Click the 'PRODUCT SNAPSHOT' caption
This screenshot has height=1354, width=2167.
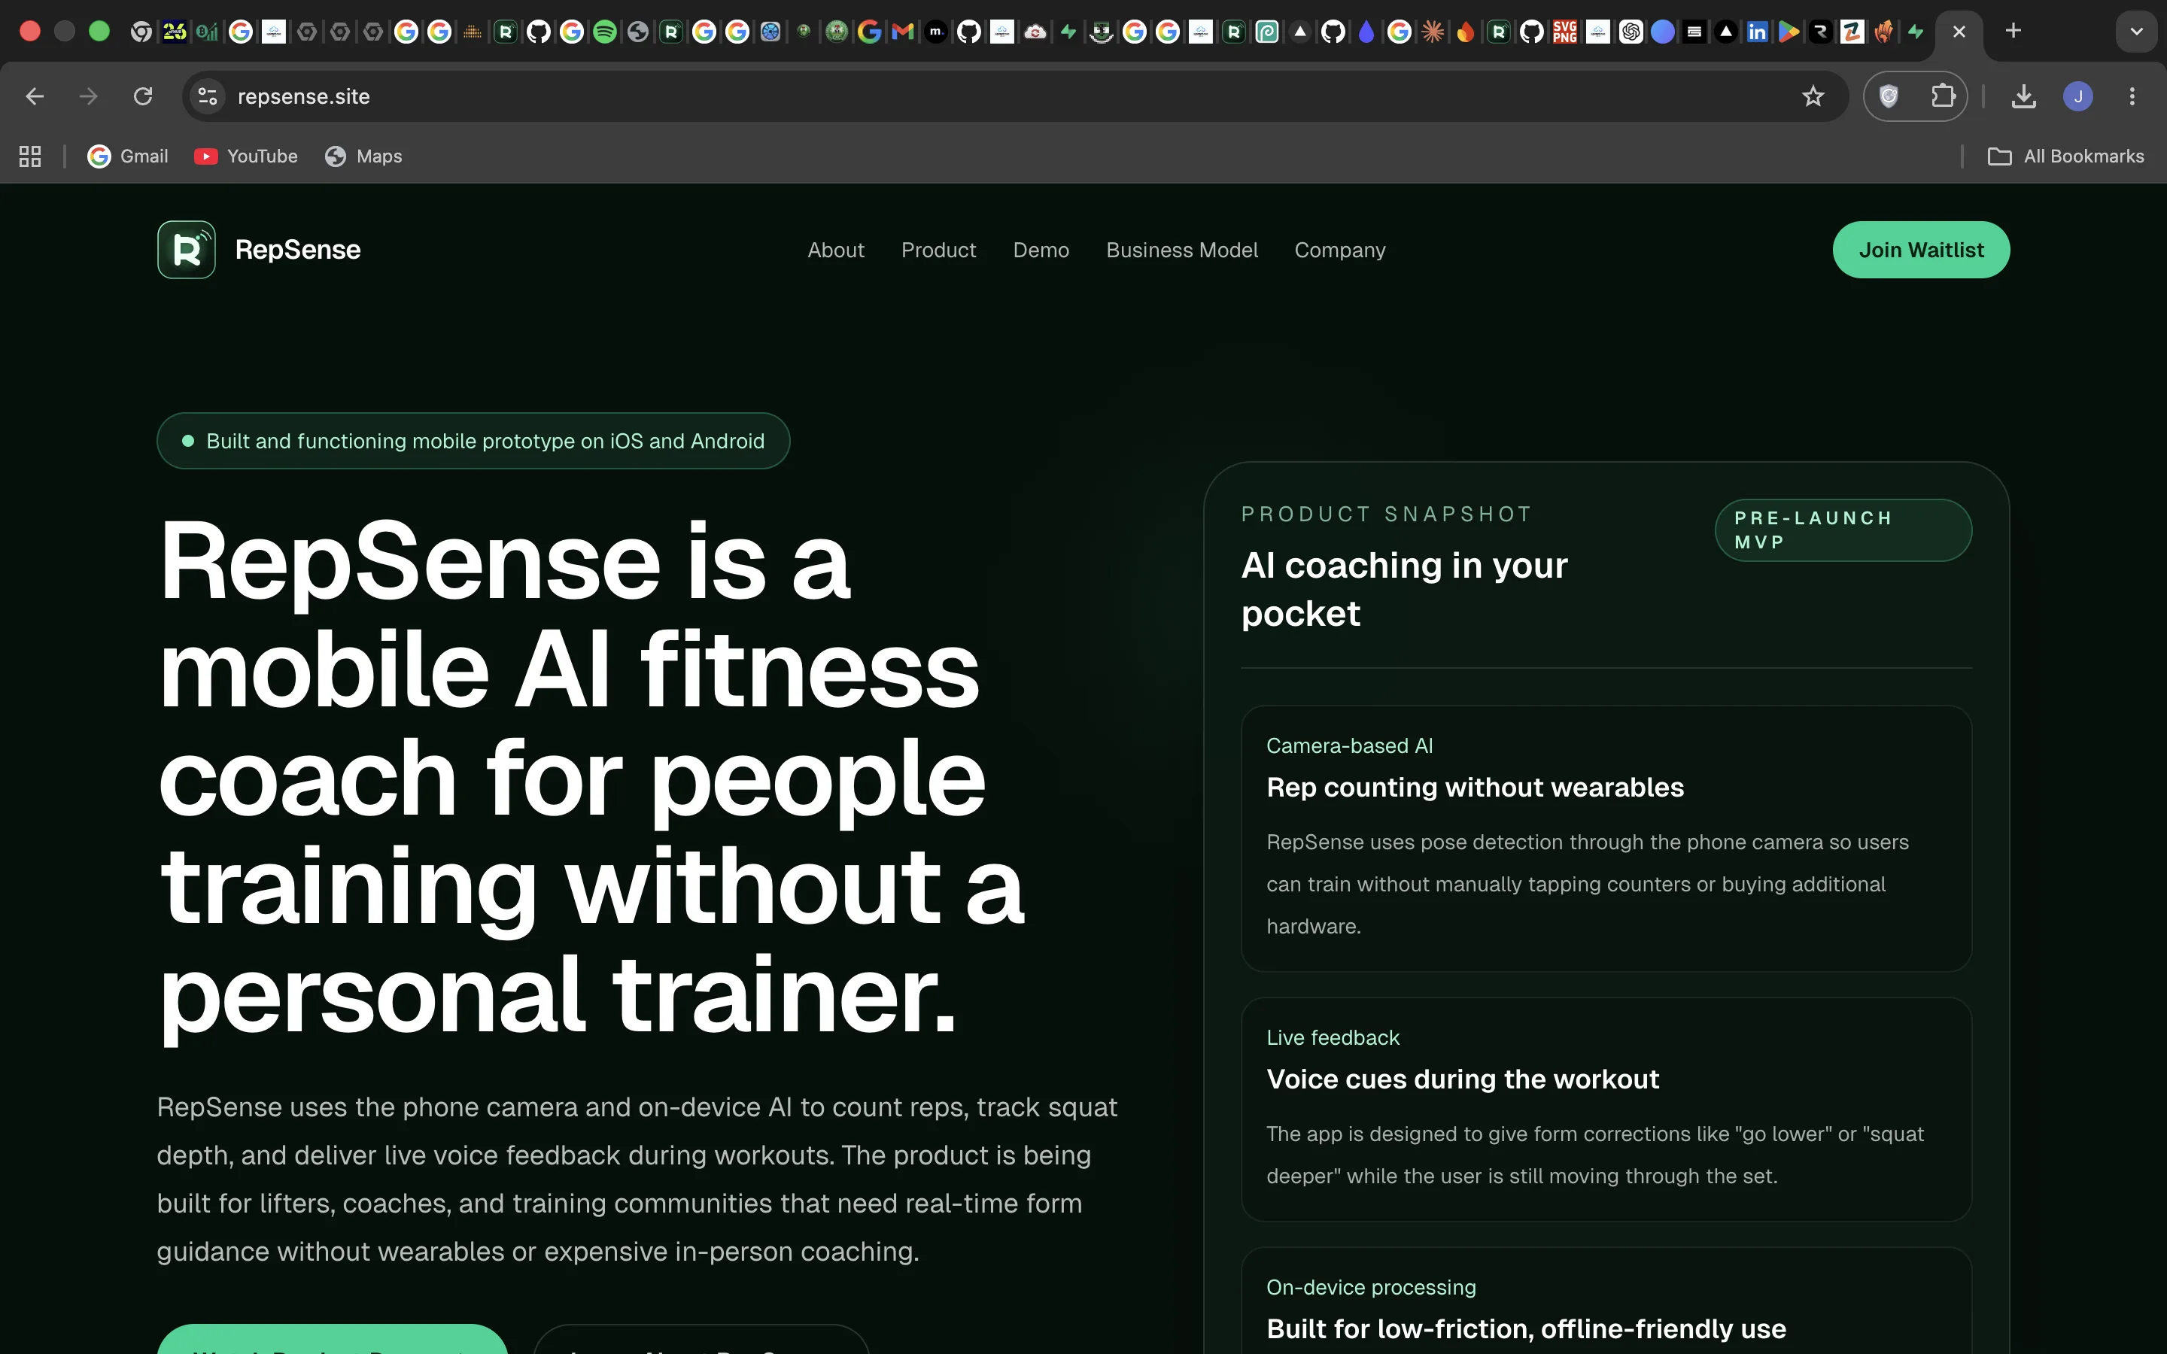(x=1387, y=514)
